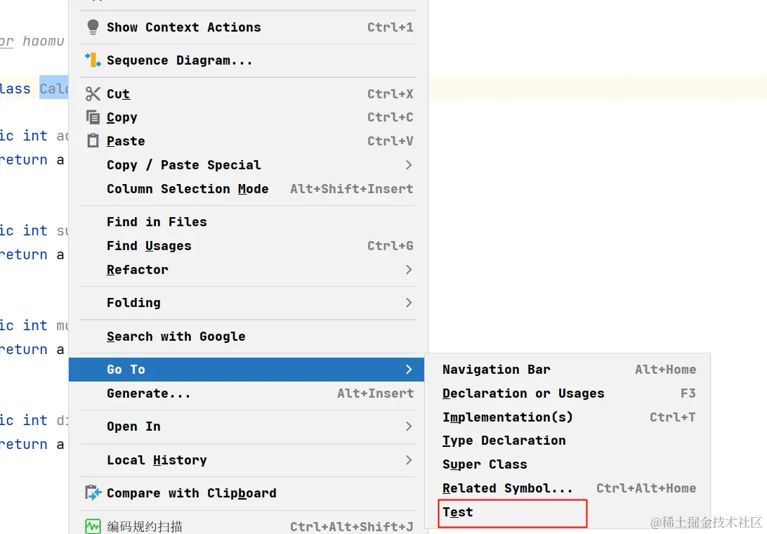The height and width of the screenshot is (534, 767).
Task: Click the Cut scissors icon
Action: coord(93,94)
